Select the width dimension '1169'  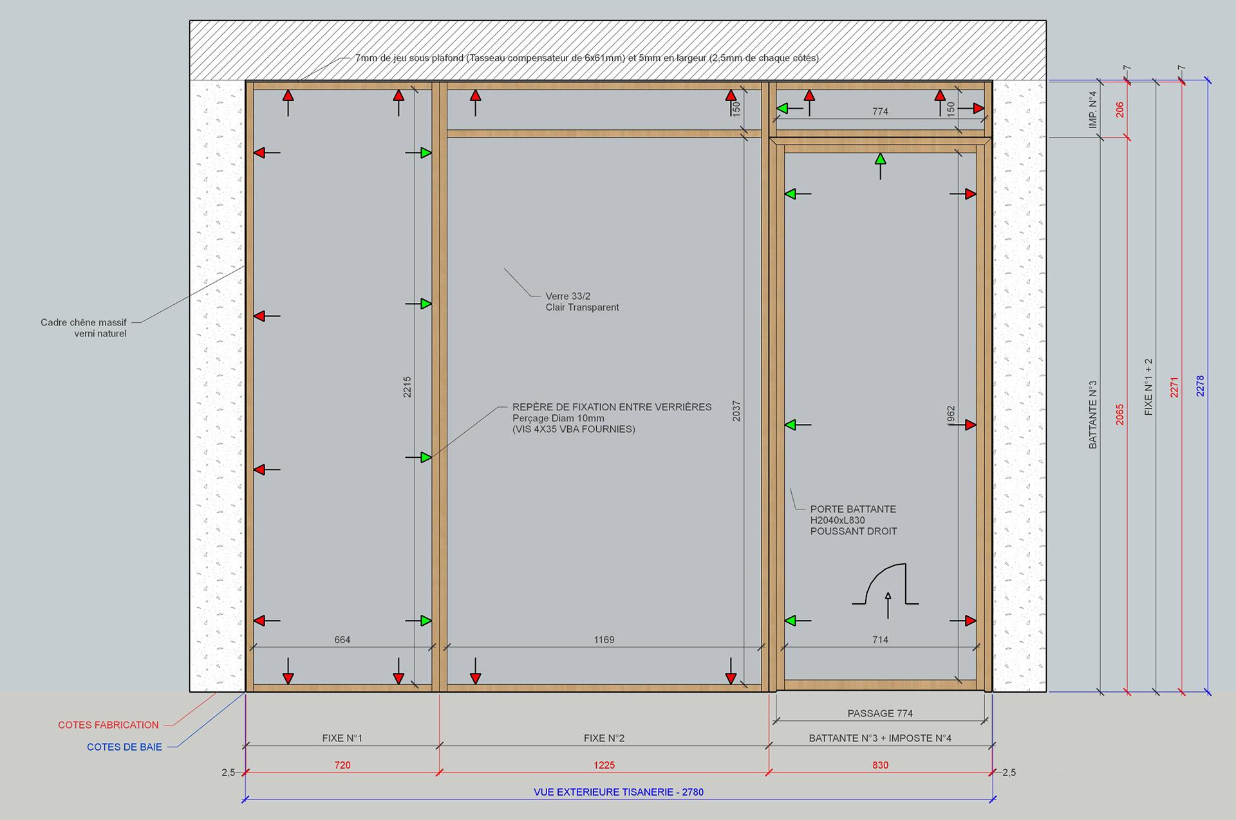[x=604, y=640]
